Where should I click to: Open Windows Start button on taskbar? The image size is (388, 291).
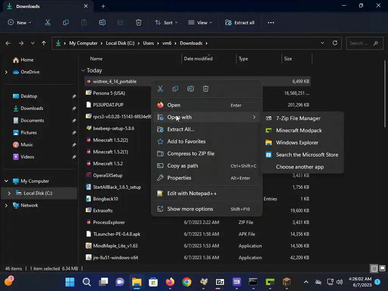(x=70, y=282)
